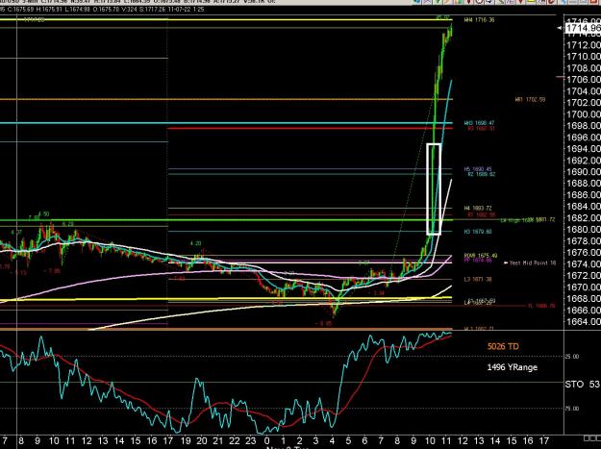Click 1690.00 on the price scale
This screenshot has height=449, width=601.
point(584,172)
